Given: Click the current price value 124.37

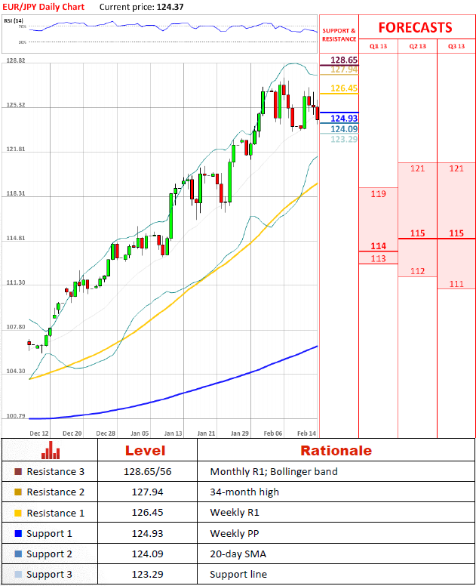Looking at the screenshot, I should pos(170,7).
